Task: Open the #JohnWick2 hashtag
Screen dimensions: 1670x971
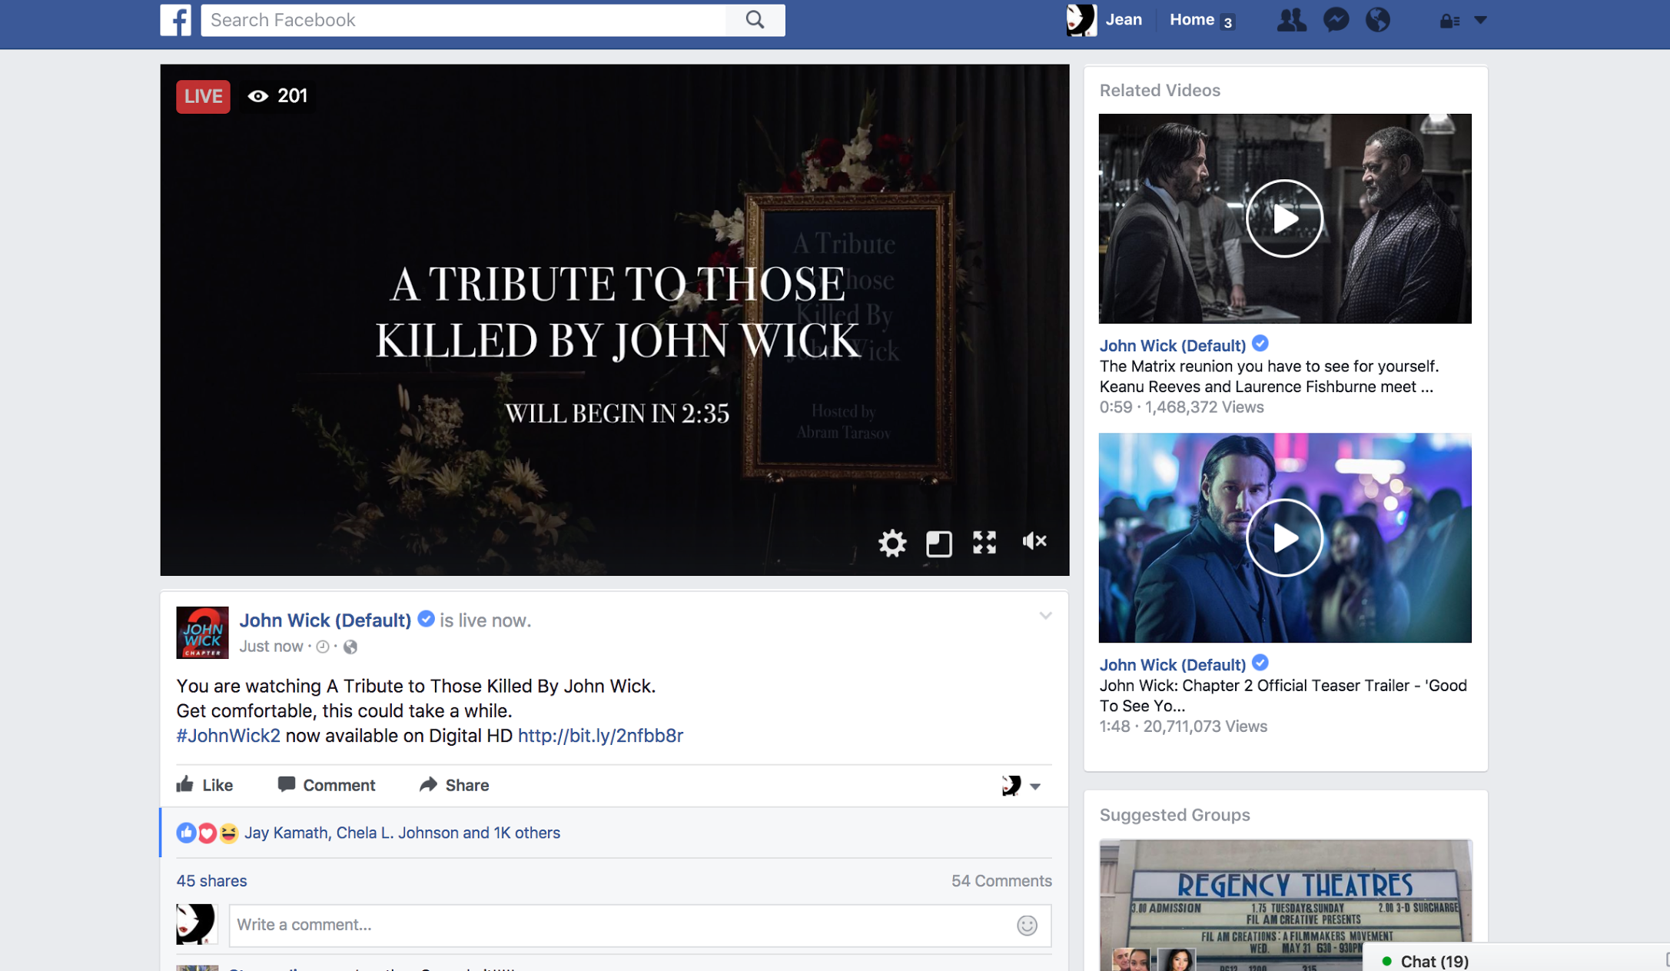Action: pyautogui.click(x=228, y=736)
